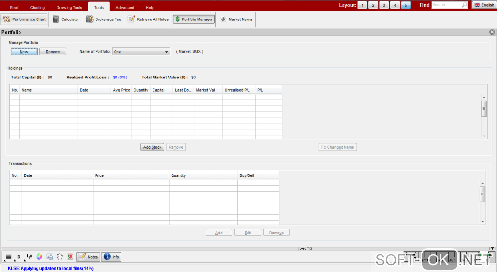497x272 pixels.
Task: Click the Transactions Quantity column header
Action: pos(203,175)
